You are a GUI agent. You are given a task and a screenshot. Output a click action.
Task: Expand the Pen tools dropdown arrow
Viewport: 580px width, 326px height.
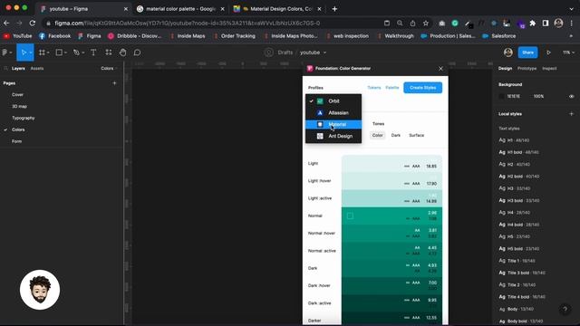tap(82, 53)
